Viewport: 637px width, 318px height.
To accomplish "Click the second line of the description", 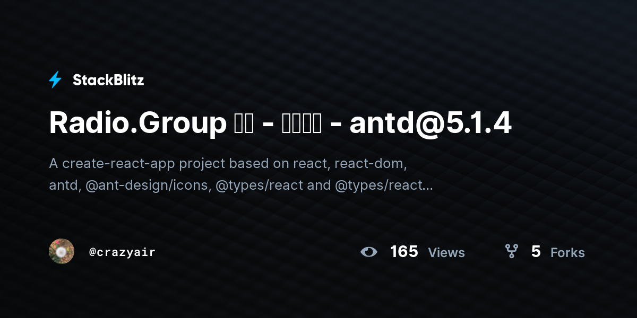I will [241, 185].
